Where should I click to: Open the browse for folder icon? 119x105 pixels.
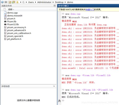pyautogui.click(x=13, y=2)
